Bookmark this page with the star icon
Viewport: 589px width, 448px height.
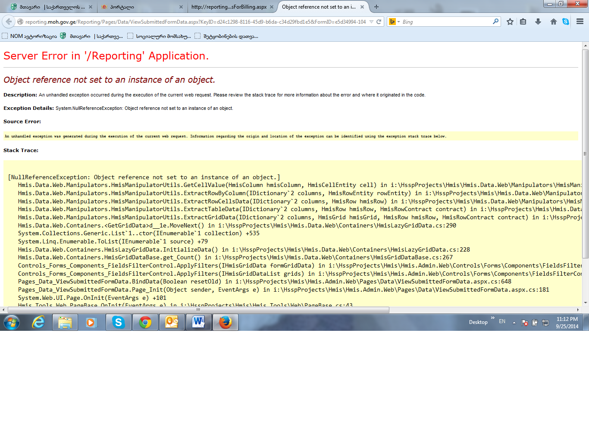[x=510, y=22]
